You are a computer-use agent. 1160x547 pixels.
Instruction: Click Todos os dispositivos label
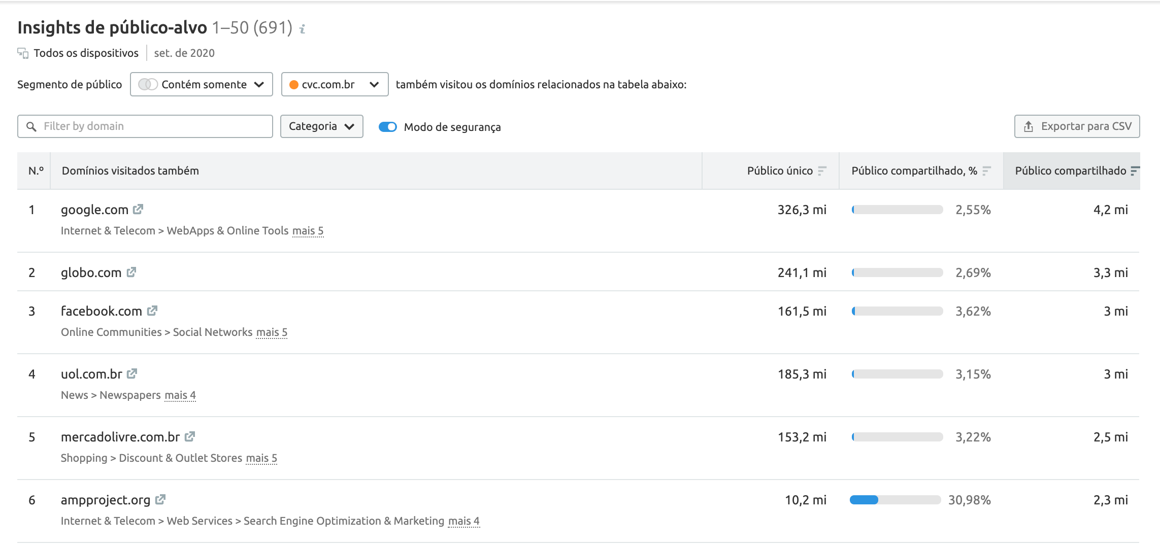tap(86, 53)
